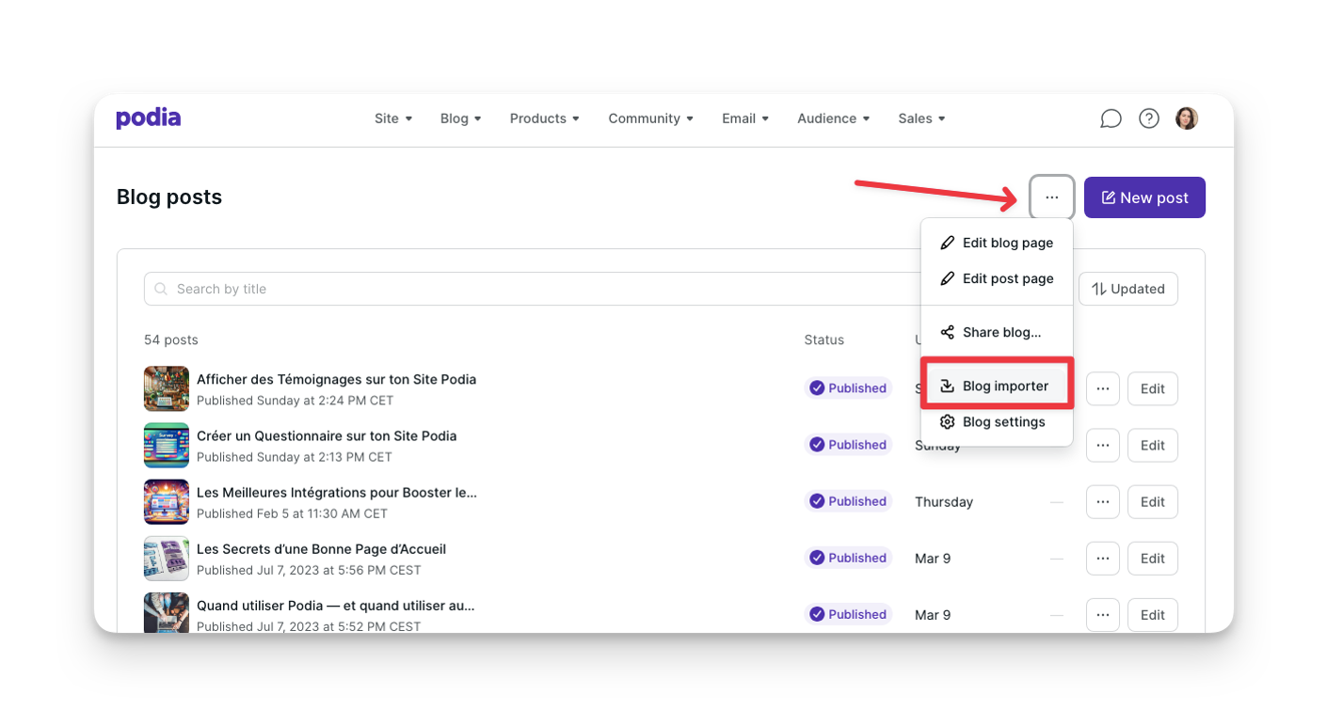Image resolution: width=1327 pixels, height=726 pixels.
Task: Click the New post button
Action: pyautogui.click(x=1143, y=197)
